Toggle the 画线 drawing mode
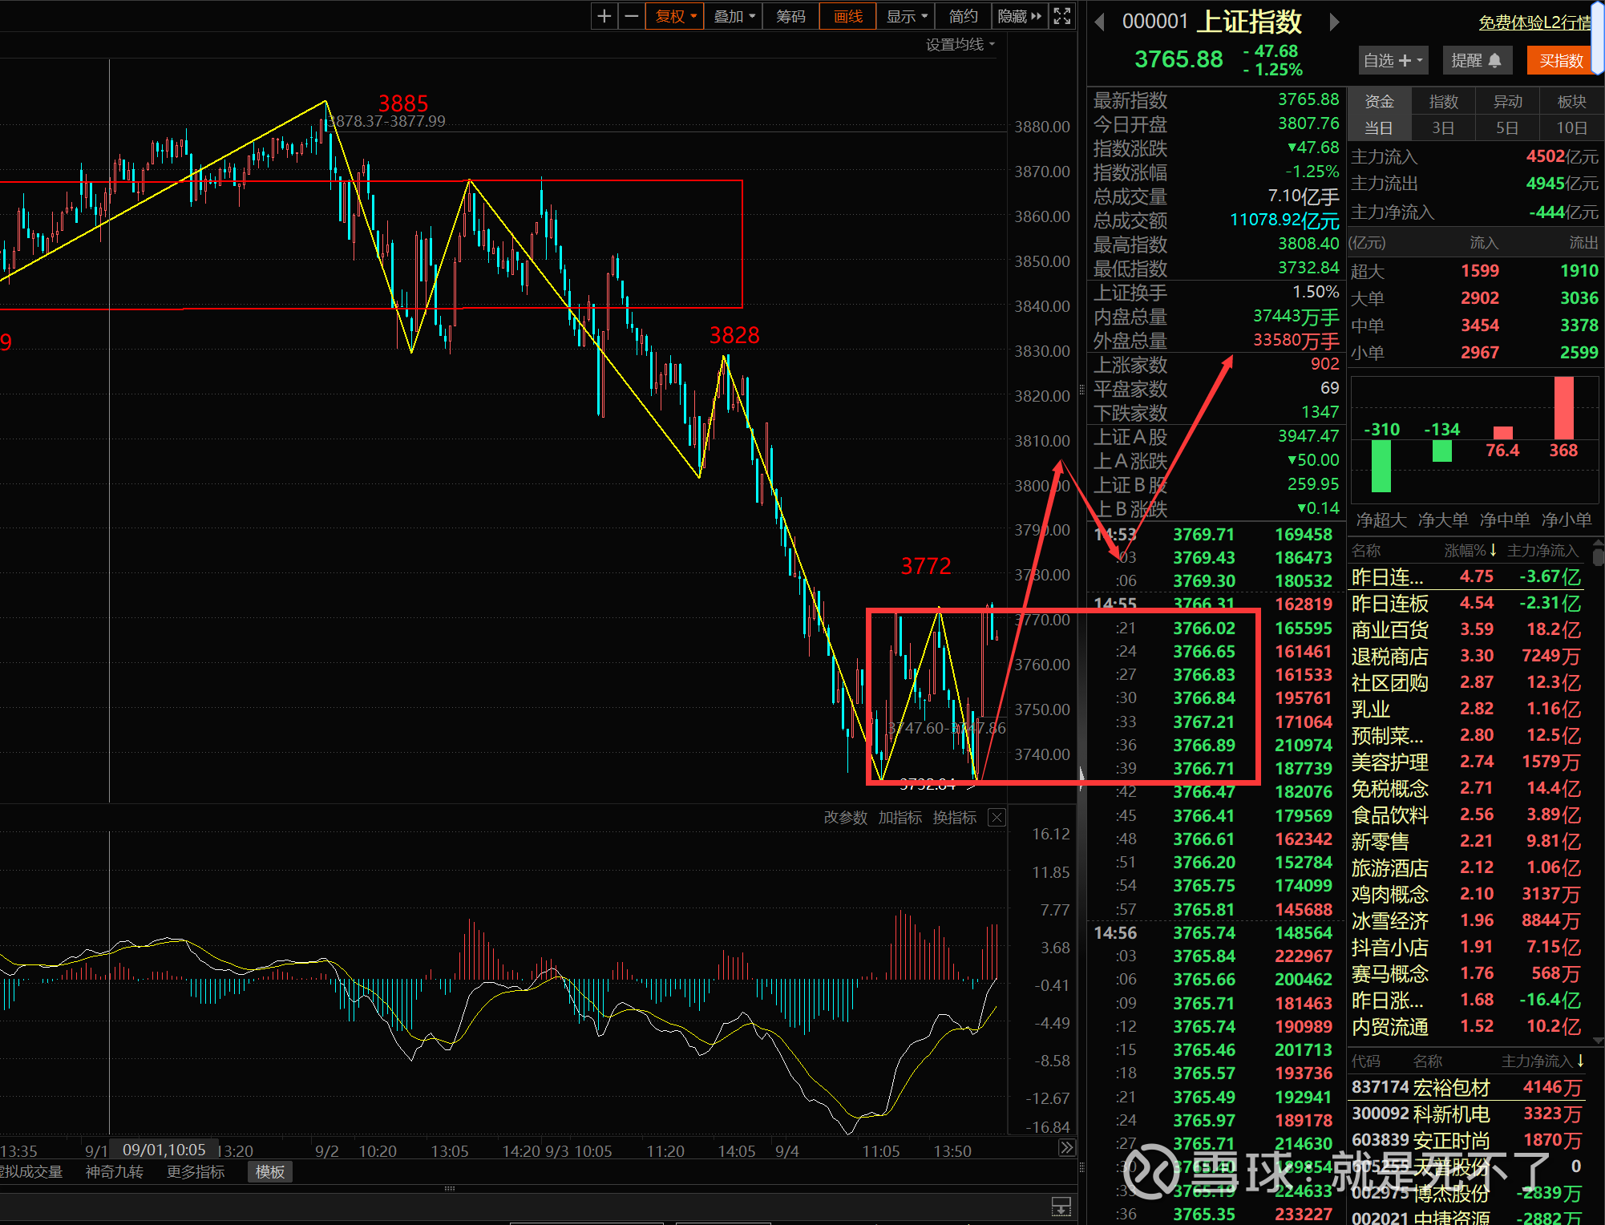This screenshot has height=1225, width=1605. click(x=847, y=16)
